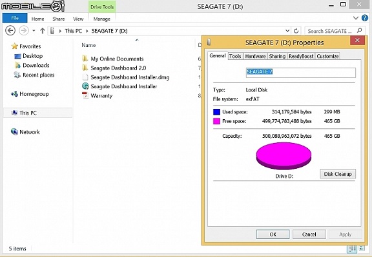This screenshot has width=372, height=257.
Task: Switch to large thumbnails view icon
Action: tap(362, 249)
